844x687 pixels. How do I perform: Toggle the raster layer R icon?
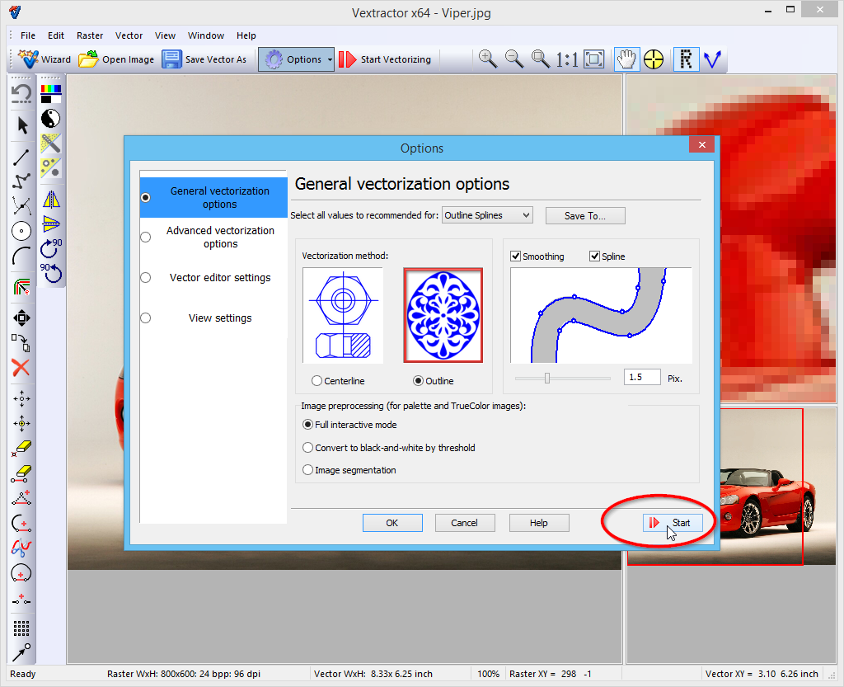686,59
